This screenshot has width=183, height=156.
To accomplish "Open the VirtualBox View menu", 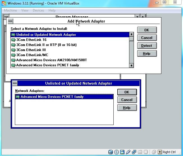I will (25, 10).
